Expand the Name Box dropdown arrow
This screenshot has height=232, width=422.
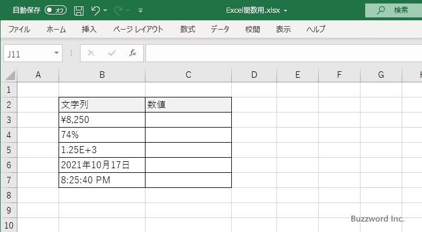(x=57, y=53)
